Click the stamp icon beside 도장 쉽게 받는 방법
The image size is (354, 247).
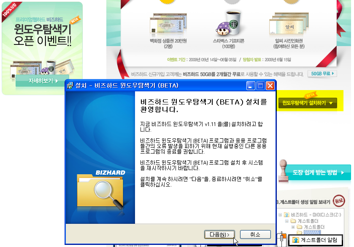(x=283, y=171)
